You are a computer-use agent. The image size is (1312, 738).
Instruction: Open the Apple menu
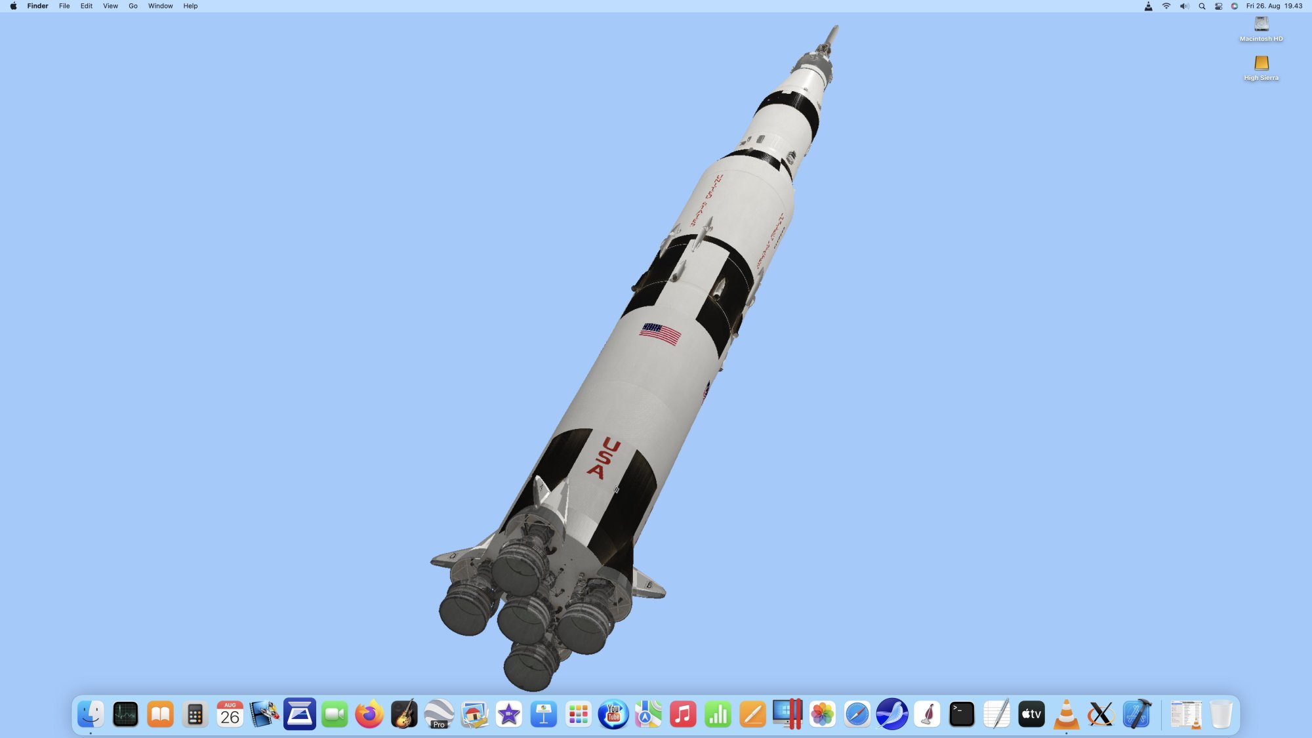13,6
